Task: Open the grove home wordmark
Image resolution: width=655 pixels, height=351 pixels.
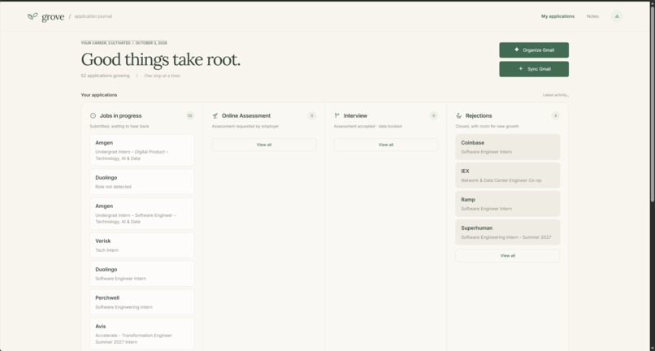Action: coord(53,17)
